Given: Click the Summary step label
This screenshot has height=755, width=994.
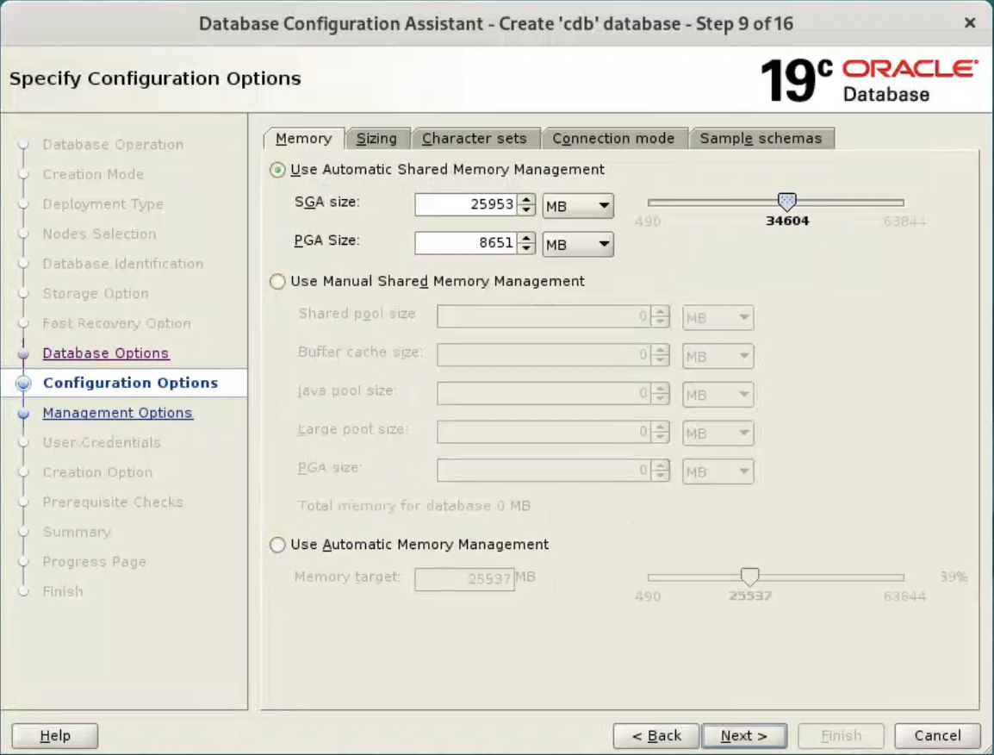Looking at the screenshot, I should (77, 533).
